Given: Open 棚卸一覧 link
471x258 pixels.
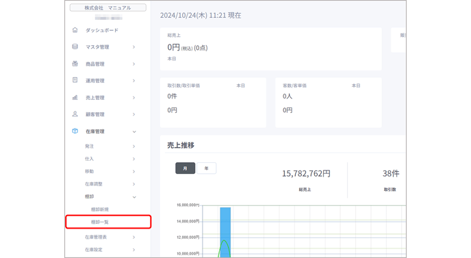Looking at the screenshot, I should 100,222.
